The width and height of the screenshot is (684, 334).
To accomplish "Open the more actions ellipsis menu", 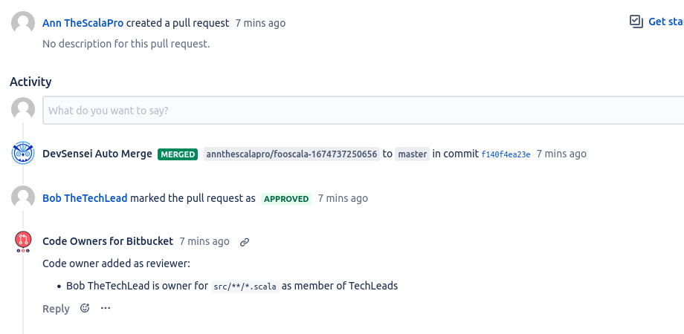I will tap(106, 308).
